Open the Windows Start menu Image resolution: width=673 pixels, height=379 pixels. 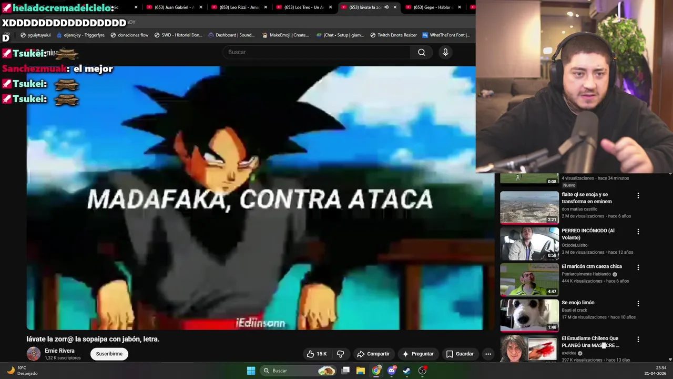(x=251, y=371)
